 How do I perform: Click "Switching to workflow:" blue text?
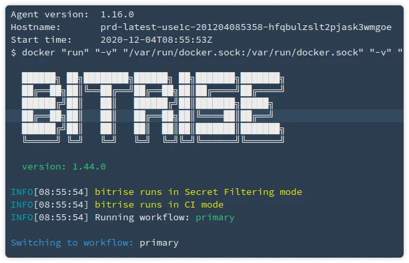(x=72, y=243)
